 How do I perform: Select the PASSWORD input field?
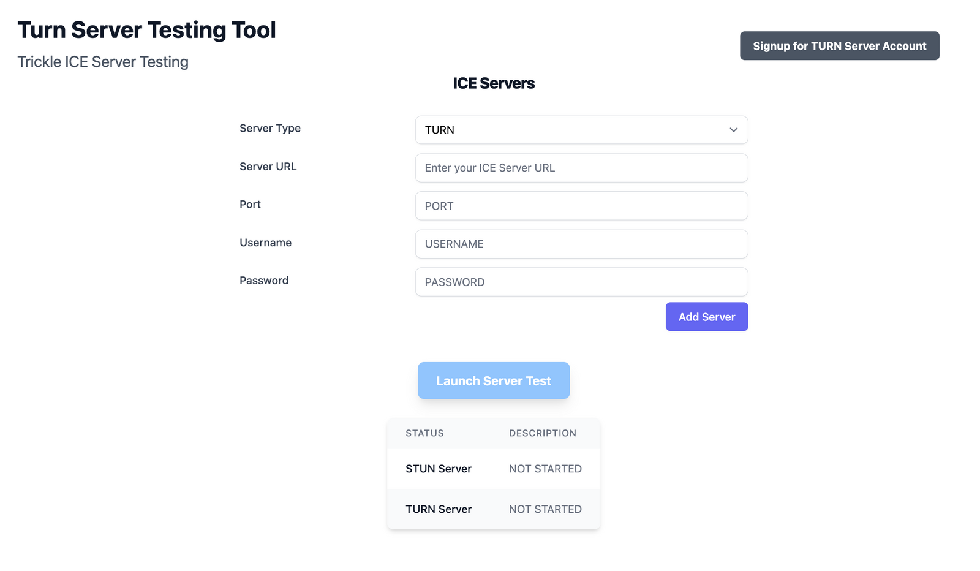coord(581,282)
